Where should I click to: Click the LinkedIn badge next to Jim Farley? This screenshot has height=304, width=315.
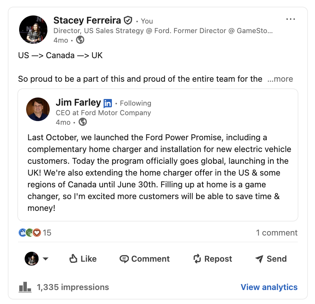click(107, 103)
